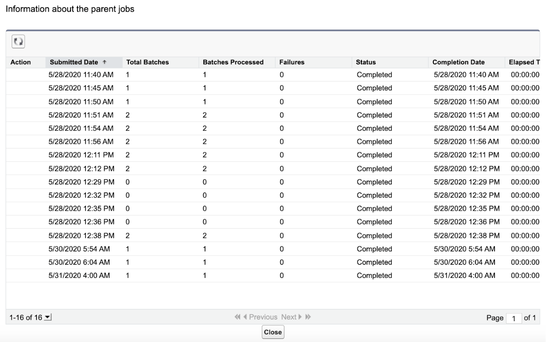Sort by the Status column header

pos(366,62)
